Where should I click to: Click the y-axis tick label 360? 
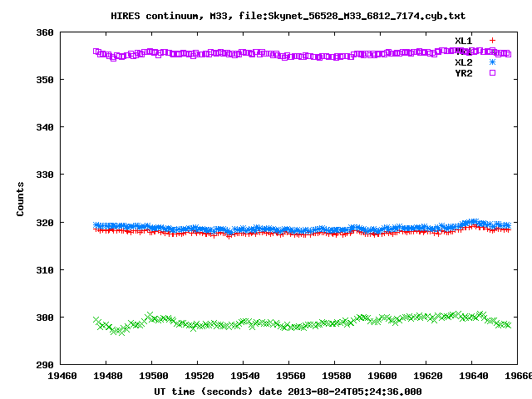click(x=45, y=32)
